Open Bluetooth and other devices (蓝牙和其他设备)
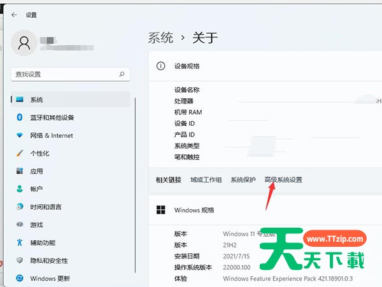 (x=52, y=117)
